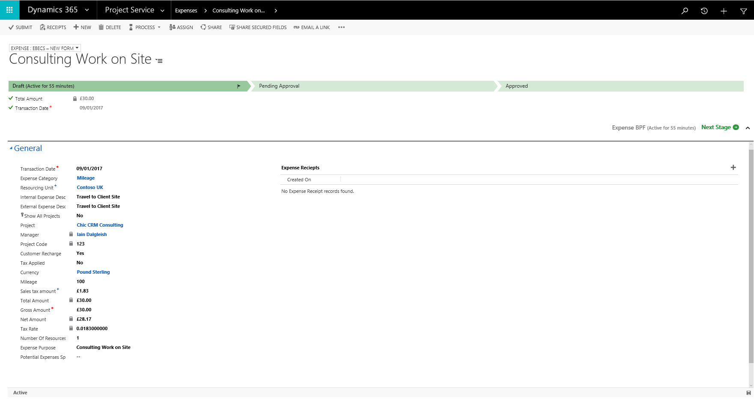The width and height of the screenshot is (754, 399).
Task: Open the search magnifier icon
Action: click(685, 11)
